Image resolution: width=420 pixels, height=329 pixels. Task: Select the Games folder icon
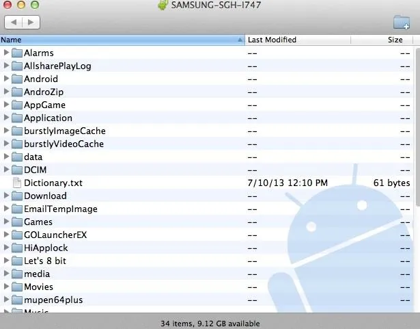click(17, 222)
